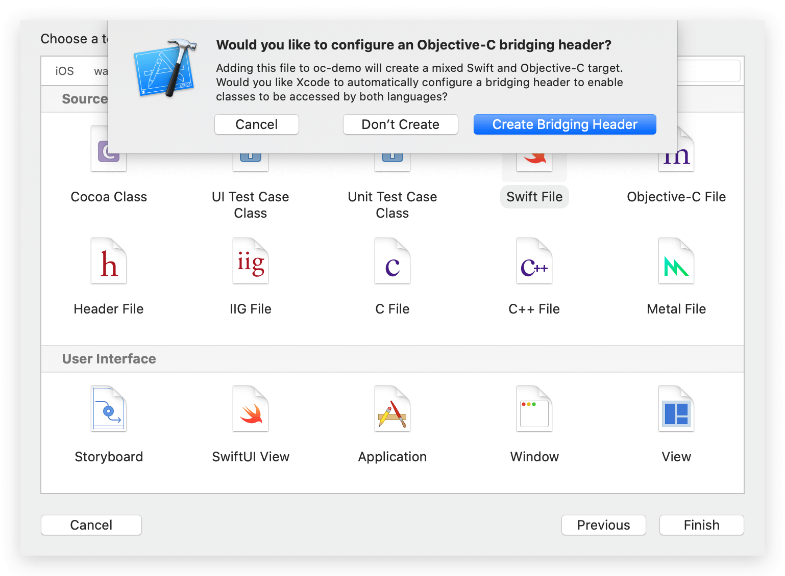Pick the SwiftUI View template icon

[251, 408]
